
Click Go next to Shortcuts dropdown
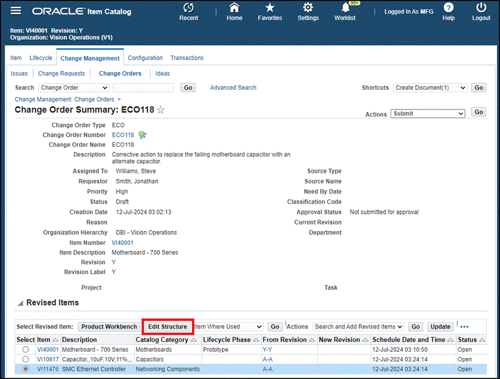click(478, 88)
